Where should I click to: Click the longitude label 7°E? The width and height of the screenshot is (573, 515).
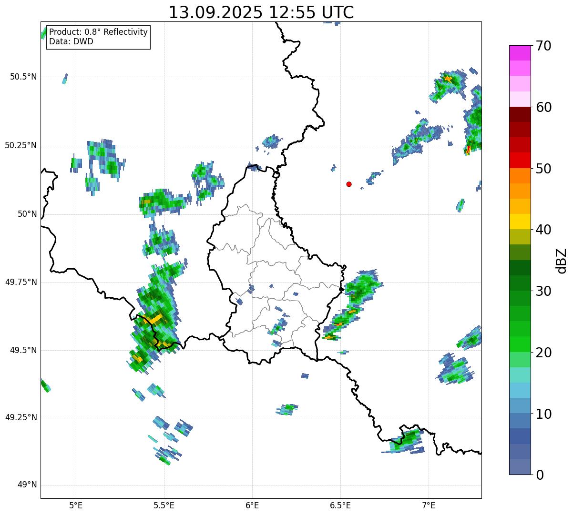(429, 505)
